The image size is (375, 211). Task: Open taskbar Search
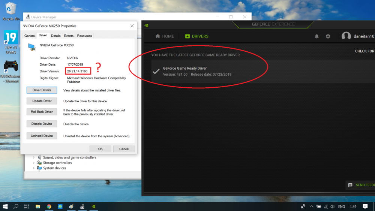16,207
